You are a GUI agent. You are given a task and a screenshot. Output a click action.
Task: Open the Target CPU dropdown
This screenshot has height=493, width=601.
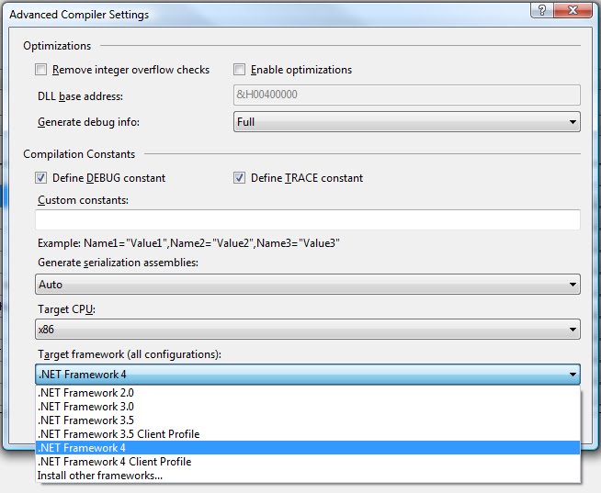[x=308, y=329]
